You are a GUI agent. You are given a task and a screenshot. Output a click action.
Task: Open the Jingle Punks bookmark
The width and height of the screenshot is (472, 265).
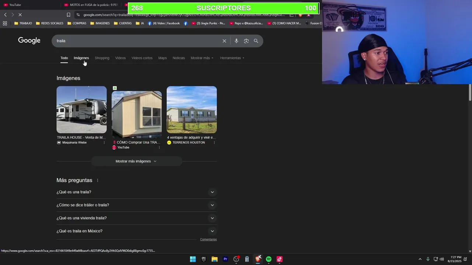[x=208, y=23]
